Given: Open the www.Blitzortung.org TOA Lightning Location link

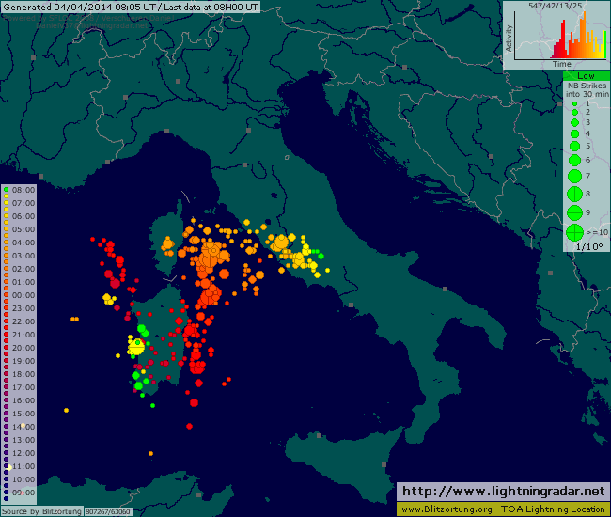Looking at the screenshot, I should point(503,509).
